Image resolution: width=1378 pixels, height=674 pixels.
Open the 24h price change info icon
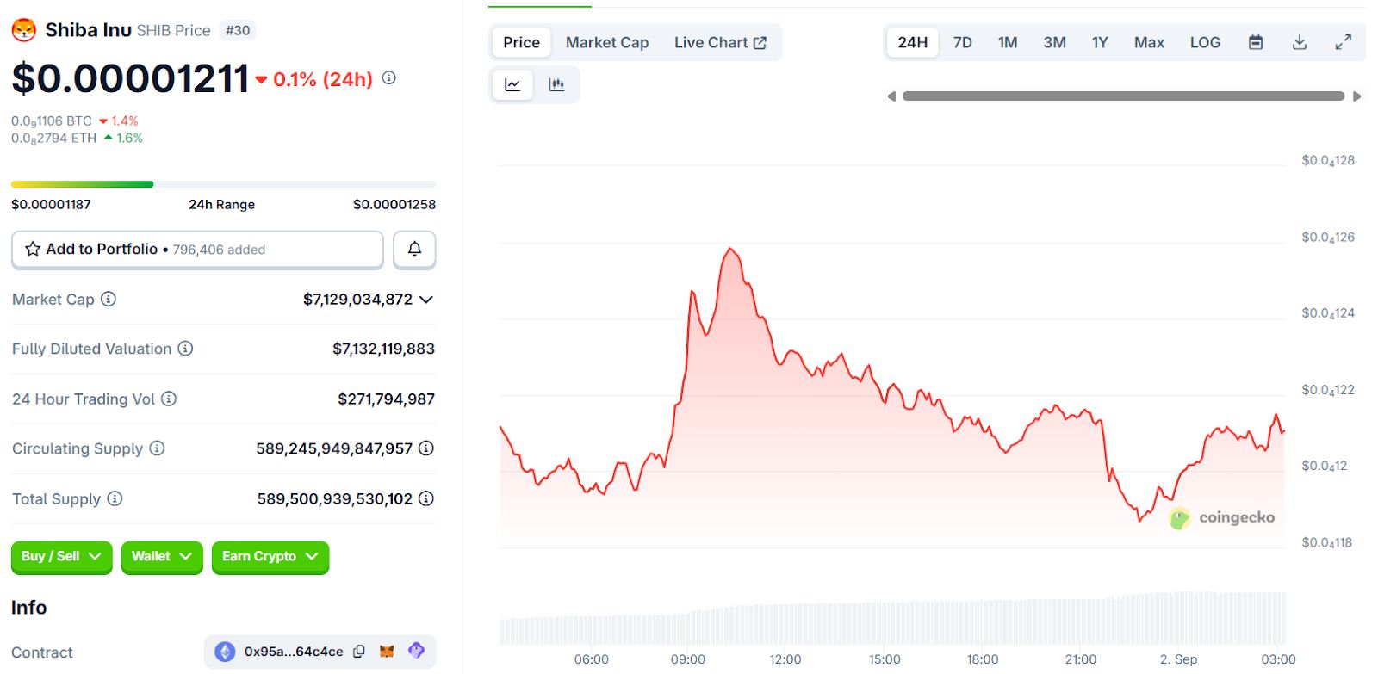coord(389,77)
